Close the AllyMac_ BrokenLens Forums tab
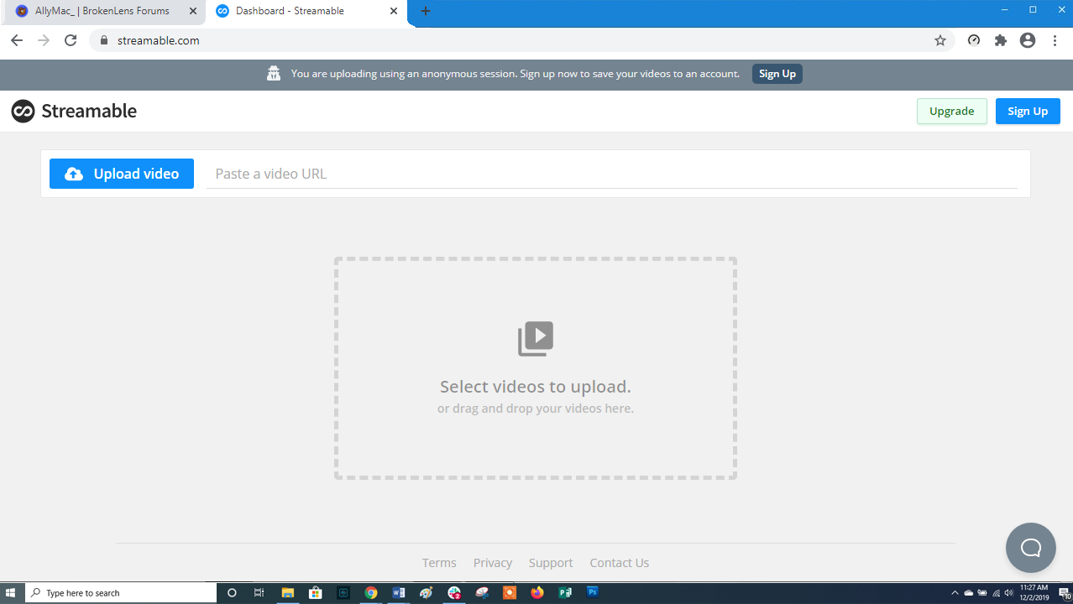1073x604 pixels. tap(192, 11)
